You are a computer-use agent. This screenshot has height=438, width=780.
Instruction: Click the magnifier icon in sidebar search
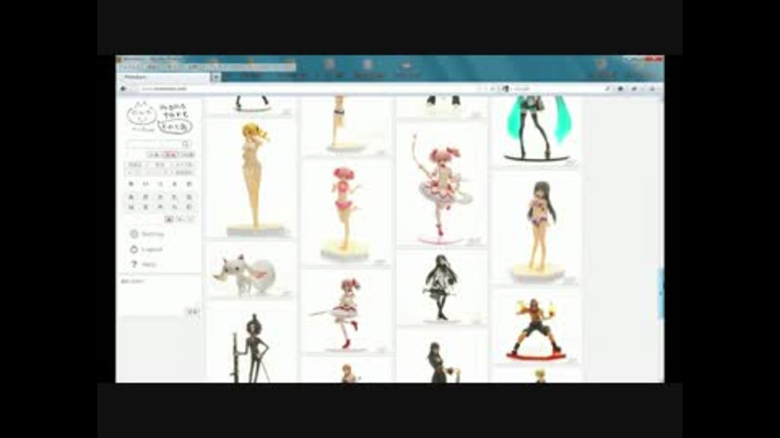(x=186, y=144)
